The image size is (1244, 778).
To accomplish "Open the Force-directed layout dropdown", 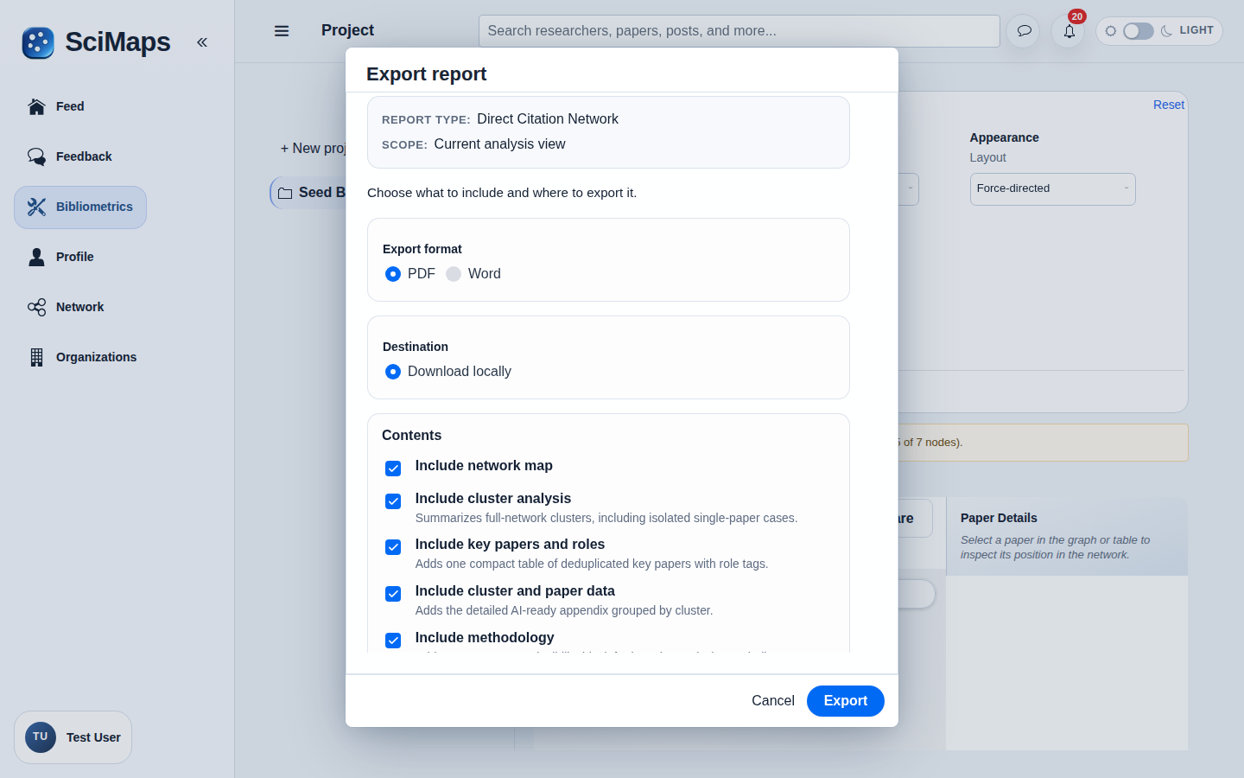I will [x=1052, y=188].
